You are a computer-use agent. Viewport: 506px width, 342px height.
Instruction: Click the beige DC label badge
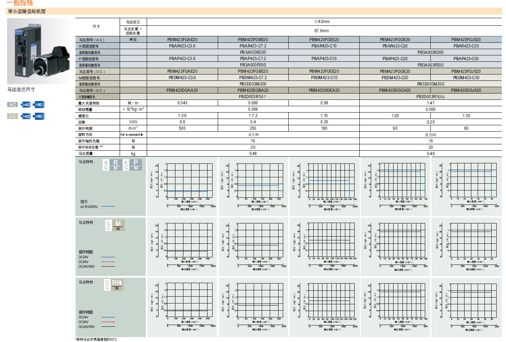click(x=13, y=116)
